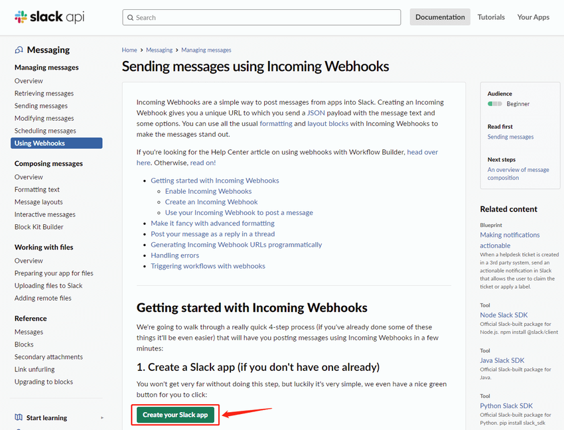Screen dimensions: 564x430
Task: Open the Documentation tab
Action: point(440,17)
